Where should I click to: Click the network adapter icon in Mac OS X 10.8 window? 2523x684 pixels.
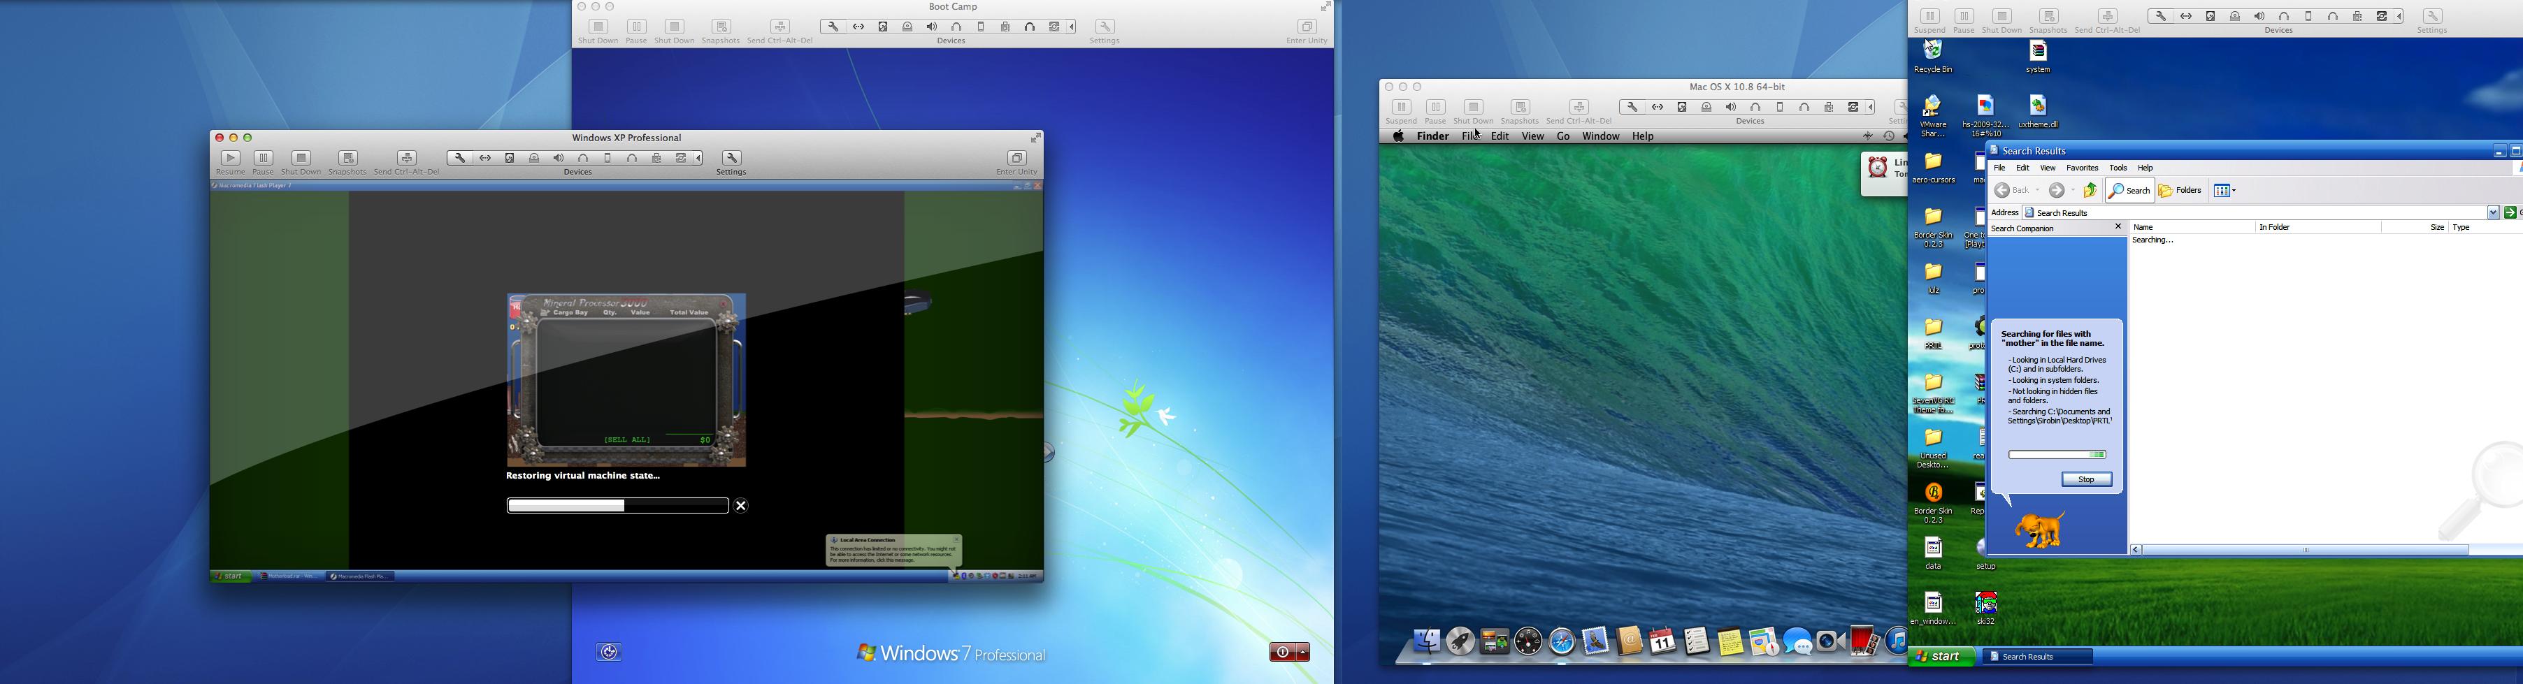tap(1658, 108)
